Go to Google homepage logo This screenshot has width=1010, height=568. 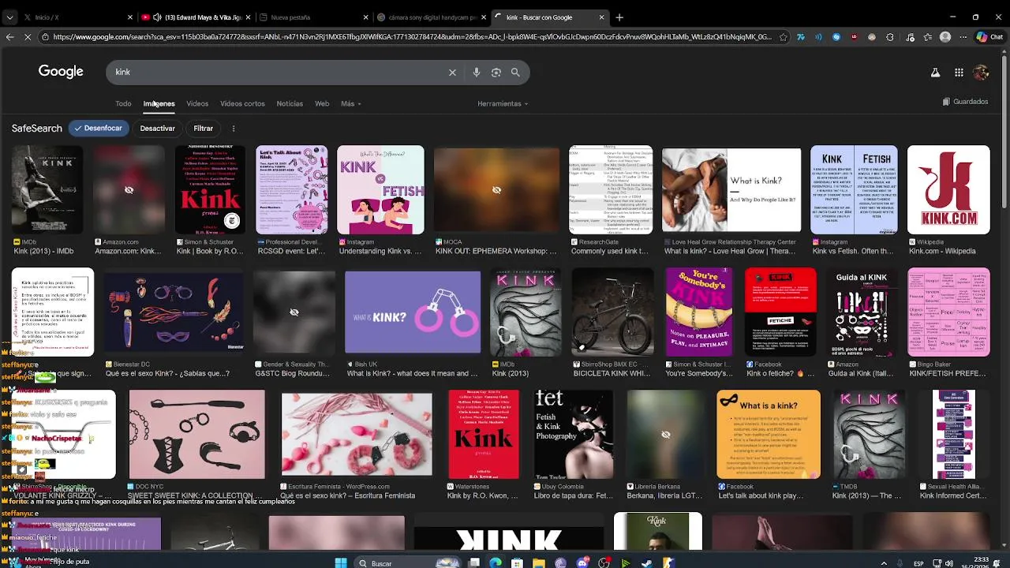pyautogui.click(x=61, y=72)
